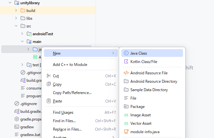
Task: Expand the androidTest folder arrow
Action: pos(22,34)
